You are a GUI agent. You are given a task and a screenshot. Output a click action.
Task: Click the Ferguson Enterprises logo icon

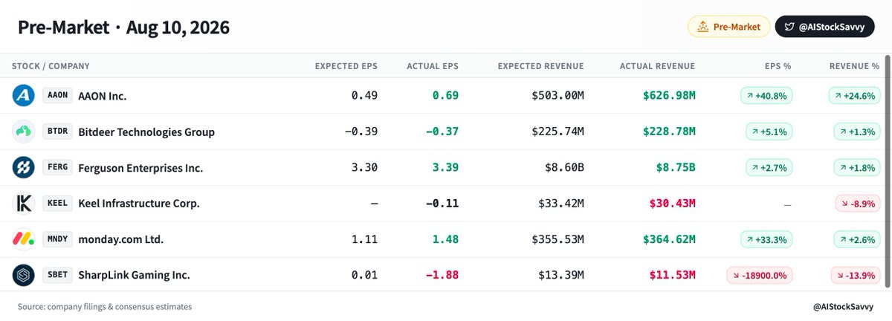[23, 167]
